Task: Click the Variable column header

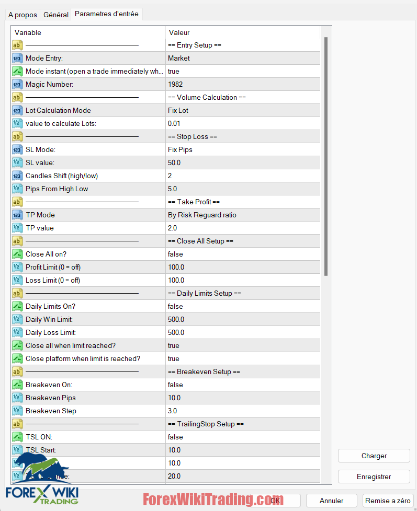Action: [88, 32]
